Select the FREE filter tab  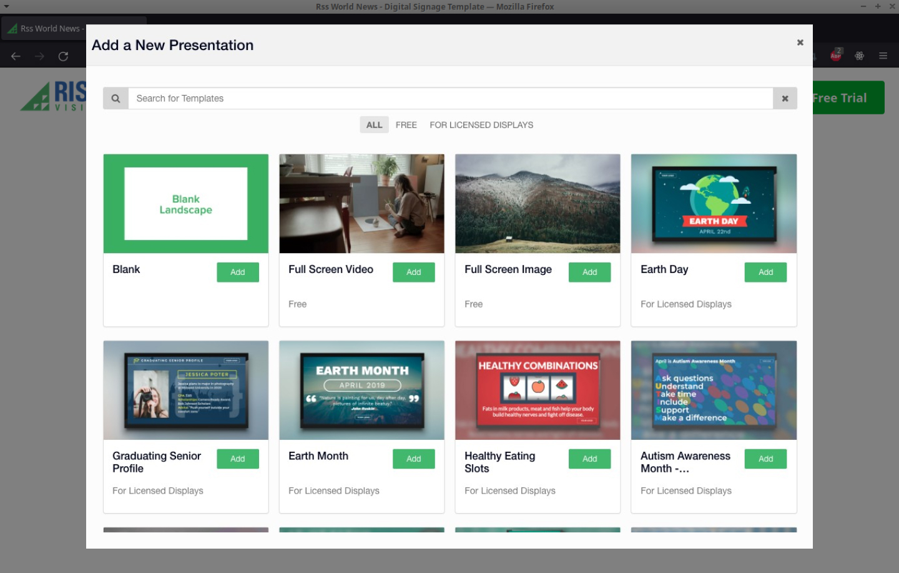click(x=406, y=125)
